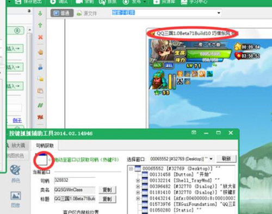Open the 选择窗口 combo box arrow
The height and width of the screenshot is (214, 272).
[211, 159]
